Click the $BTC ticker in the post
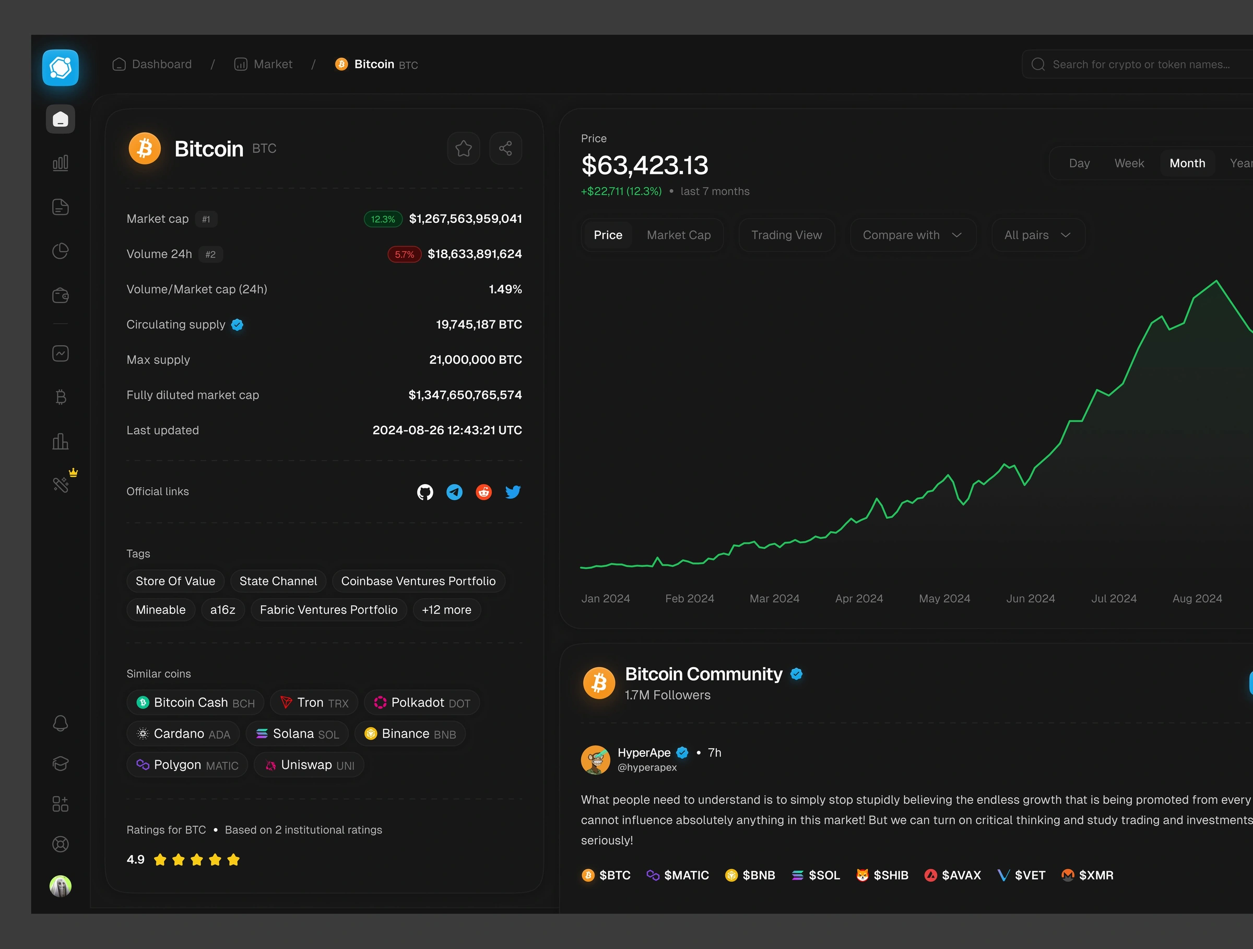The height and width of the screenshot is (949, 1253). tap(606, 875)
